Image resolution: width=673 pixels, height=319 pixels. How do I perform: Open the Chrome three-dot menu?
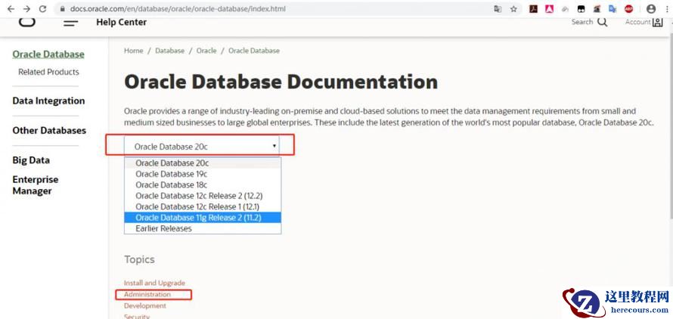pos(666,9)
